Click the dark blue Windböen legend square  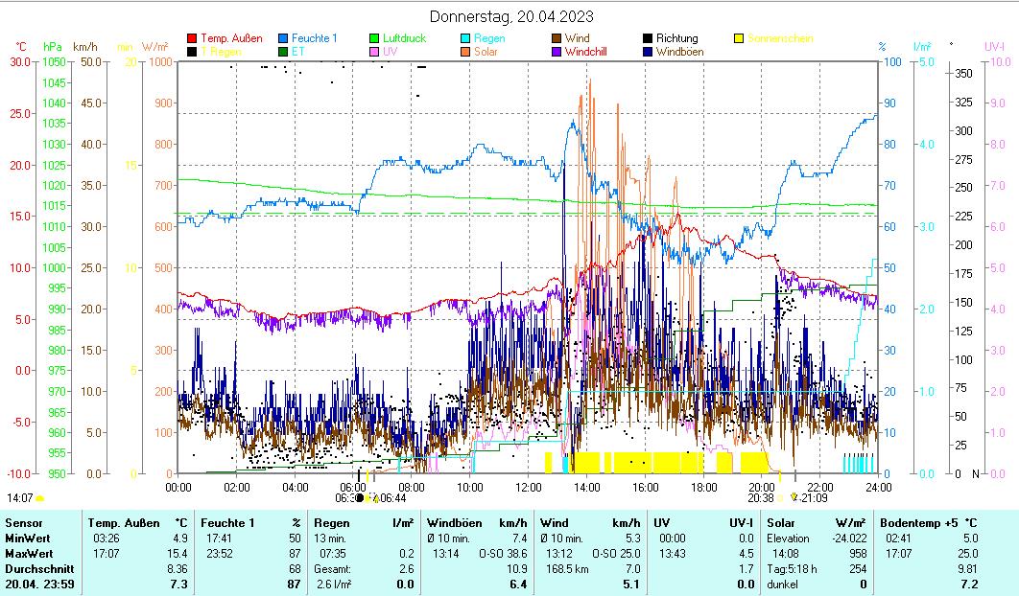coord(649,52)
